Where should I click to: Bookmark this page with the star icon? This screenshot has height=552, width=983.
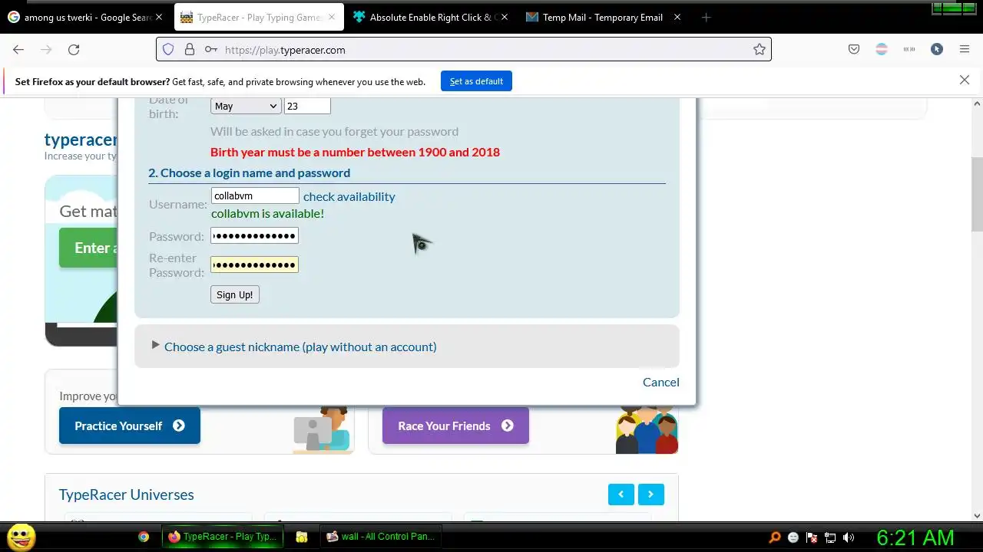click(x=759, y=49)
